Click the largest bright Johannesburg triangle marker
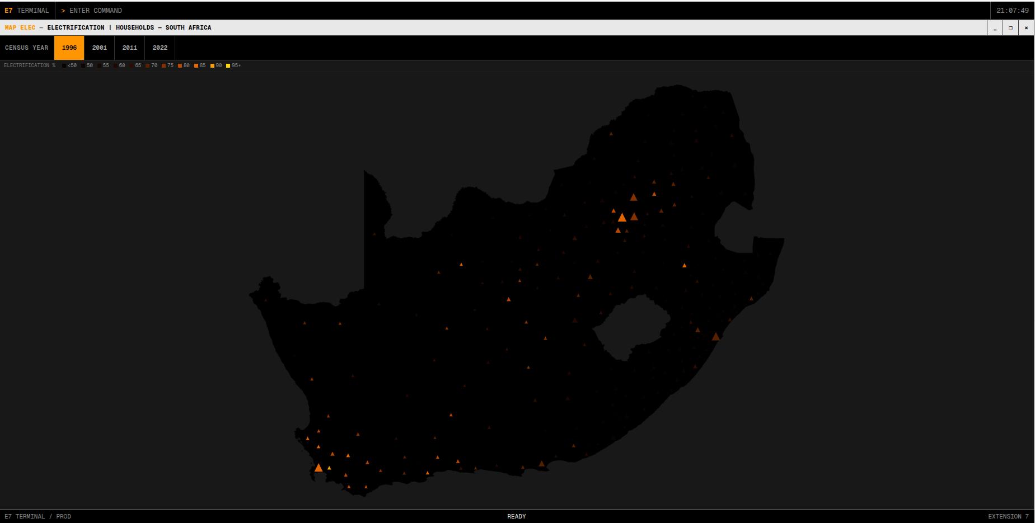Viewport: 1035px width, 523px height. click(x=622, y=218)
